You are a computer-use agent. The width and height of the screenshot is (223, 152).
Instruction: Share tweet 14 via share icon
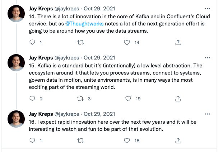click(x=178, y=42)
